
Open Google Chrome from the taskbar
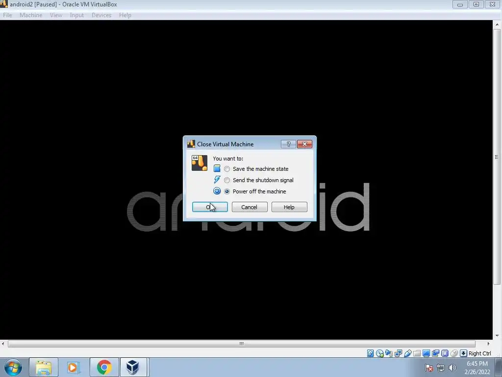[104, 367]
